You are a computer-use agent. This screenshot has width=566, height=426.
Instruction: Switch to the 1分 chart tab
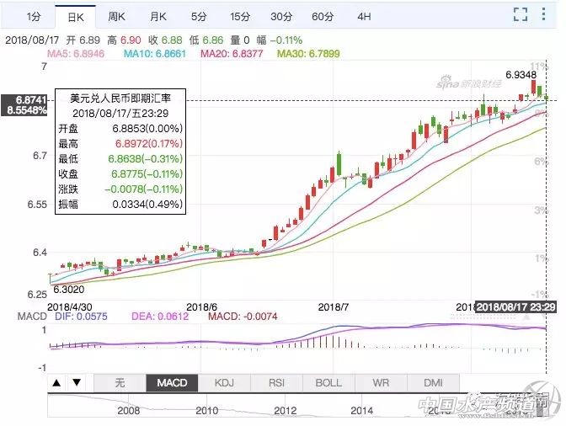pyautogui.click(x=34, y=16)
